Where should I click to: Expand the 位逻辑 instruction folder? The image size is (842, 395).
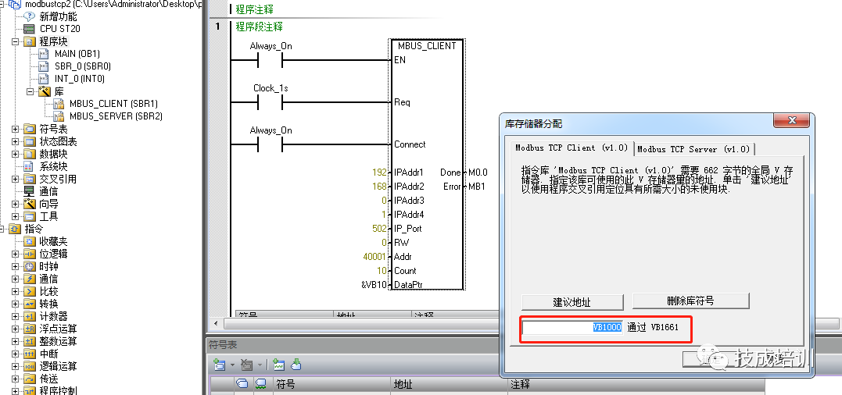(15, 254)
